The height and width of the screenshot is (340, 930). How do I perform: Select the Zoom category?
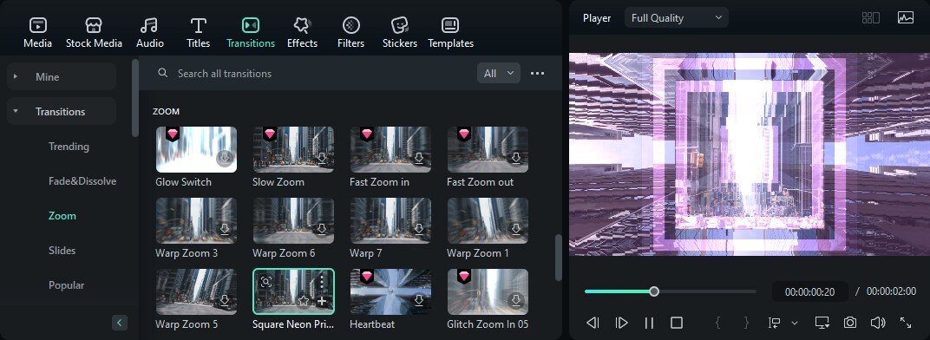(62, 215)
